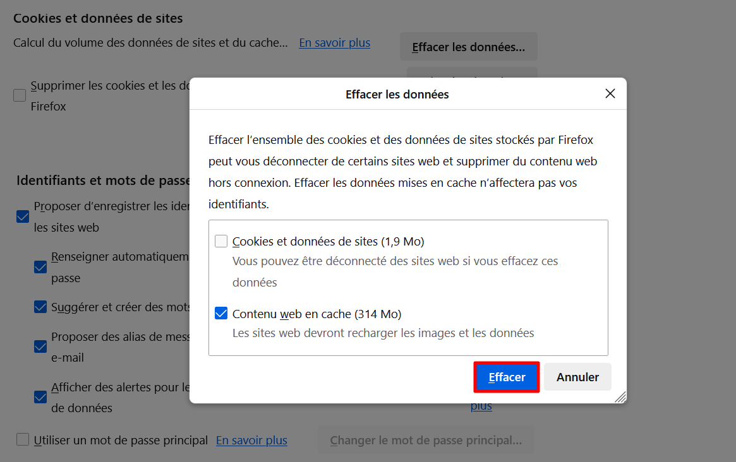Image resolution: width=736 pixels, height=462 pixels.
Task: Confirm deletion with the Effacer button
Action: [x=506, y=376]
